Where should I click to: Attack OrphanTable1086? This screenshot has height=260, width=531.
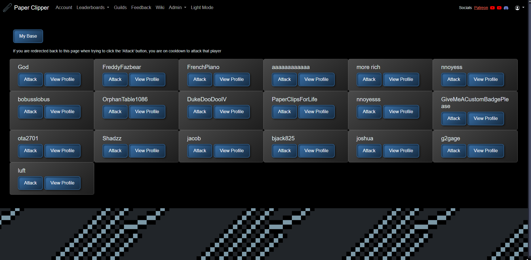coord(115,112)
